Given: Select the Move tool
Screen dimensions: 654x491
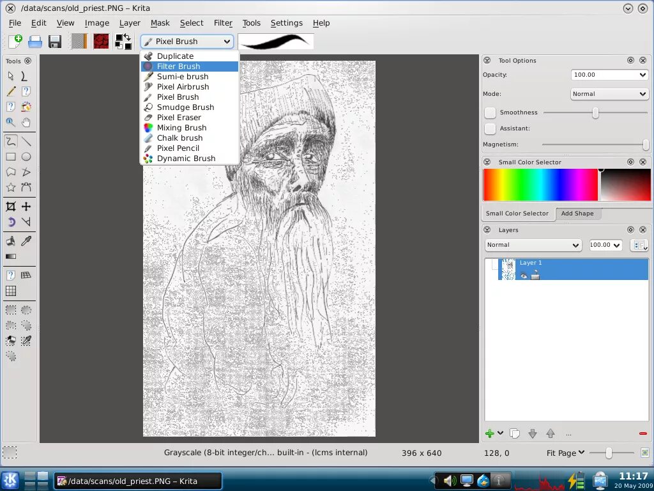Looking at the screenshot, I should point(26,206).
